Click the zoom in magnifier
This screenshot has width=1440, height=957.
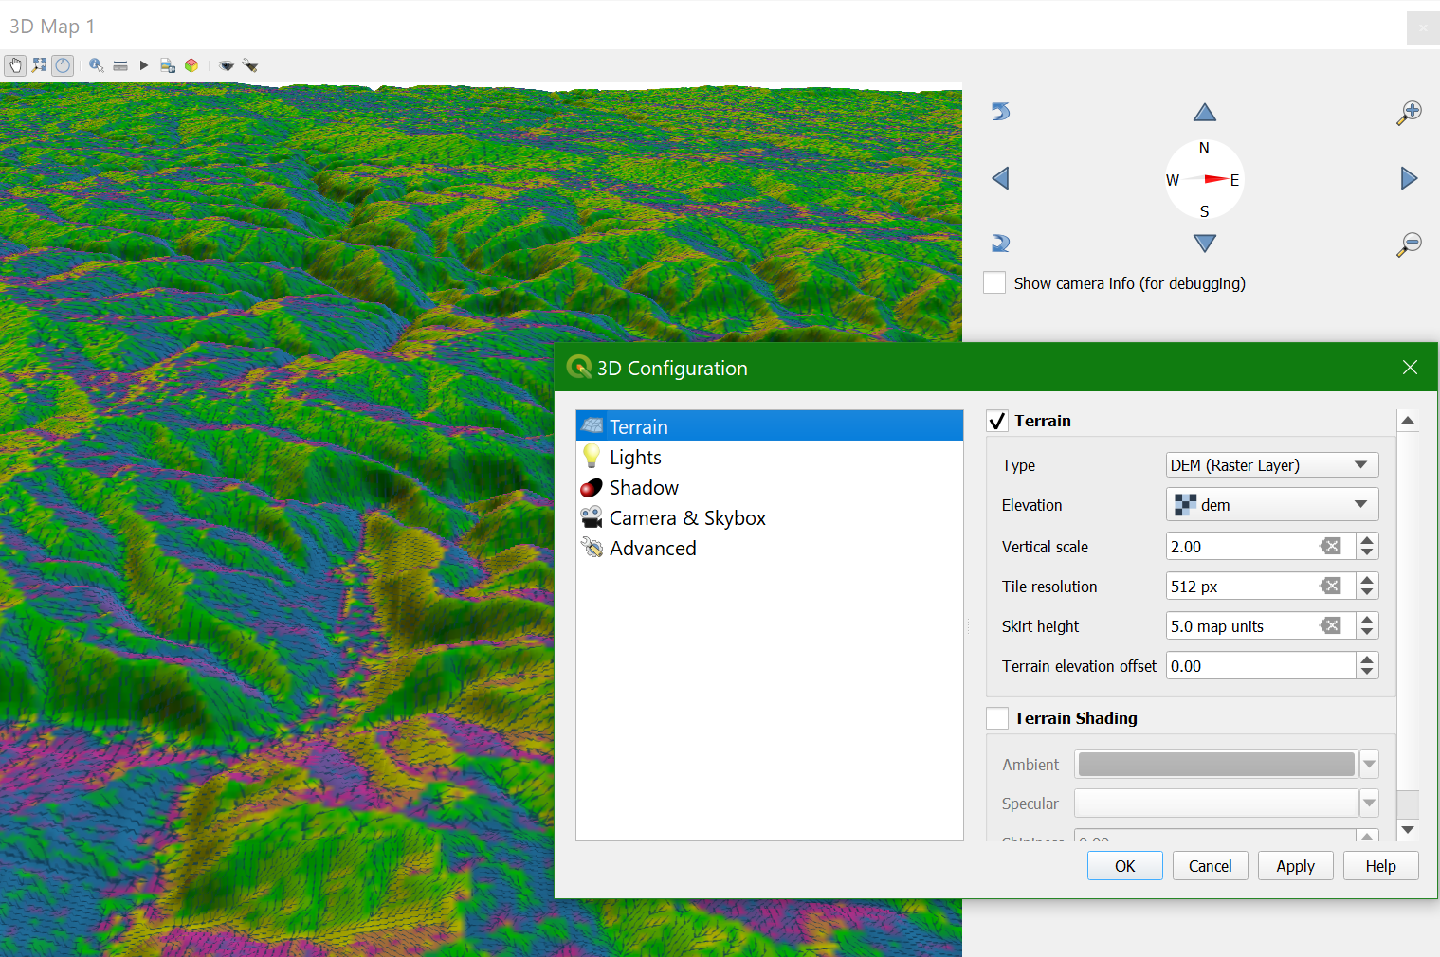click(x=1410, y=113)
